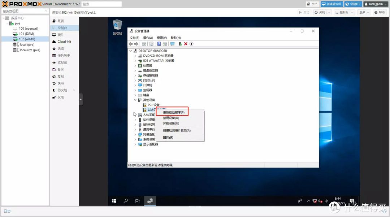This screenshot has width=390, height=217.
Task: Open the Windows Start menu
Action: (114, 201)
